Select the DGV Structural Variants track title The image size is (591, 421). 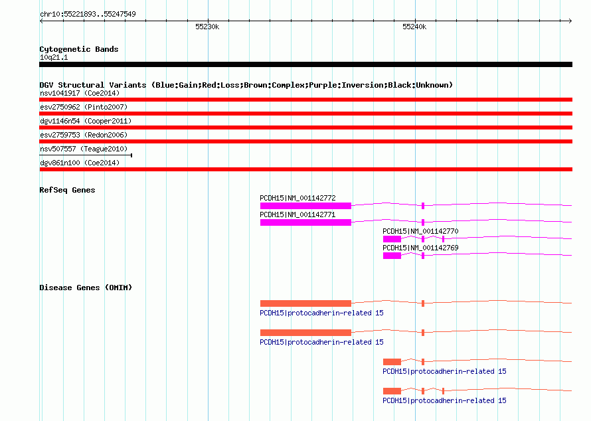[246, 85]
